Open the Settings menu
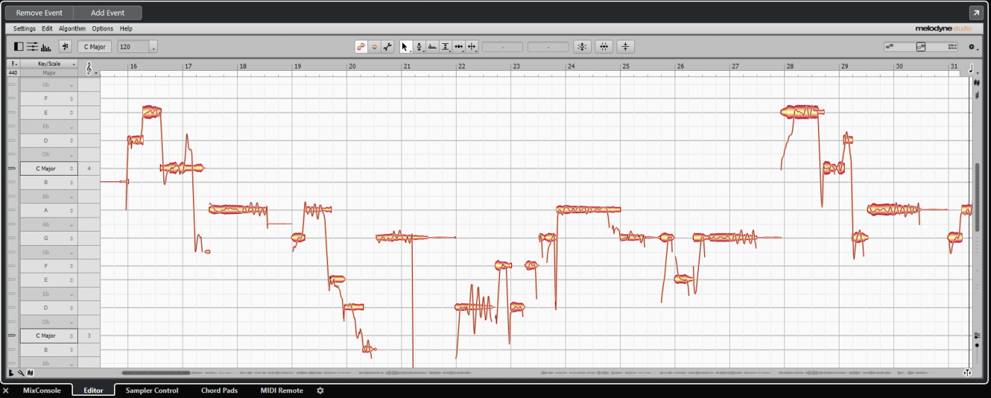This screenshot has height=398, width=991. pyautogui.click(x=24, y=28)
